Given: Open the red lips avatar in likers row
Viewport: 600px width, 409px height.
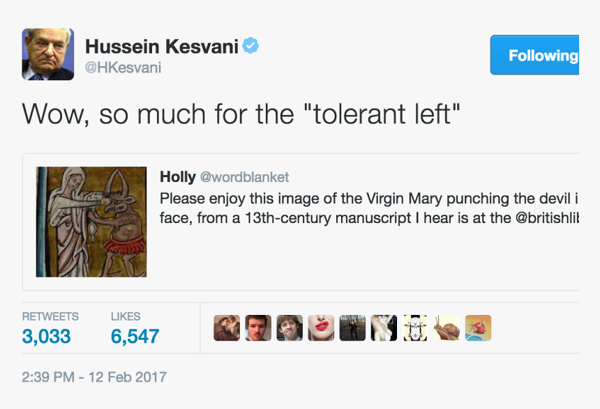Looking at the screenshot, I should 321,328.
